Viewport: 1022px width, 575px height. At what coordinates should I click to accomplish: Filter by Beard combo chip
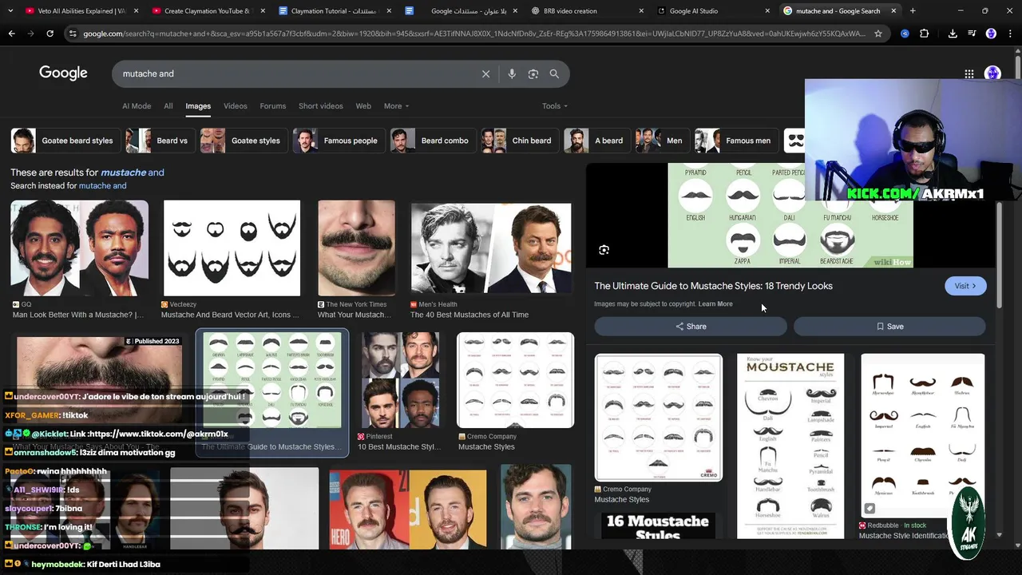(434, 141)
